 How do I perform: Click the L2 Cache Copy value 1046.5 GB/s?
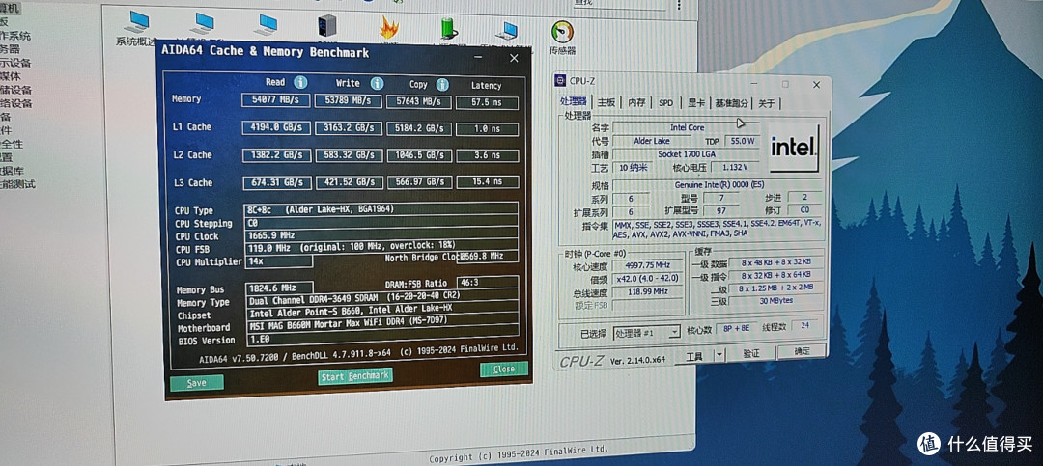point(419,155)
